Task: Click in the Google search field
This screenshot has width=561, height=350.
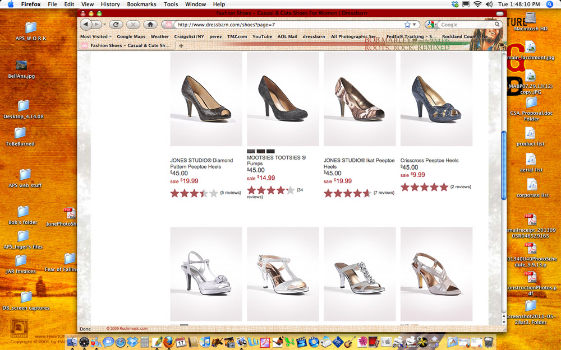Action: tap(467, 25)
